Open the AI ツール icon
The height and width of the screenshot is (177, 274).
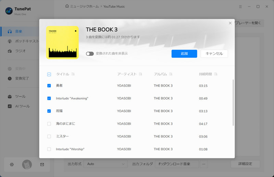(x=10, y=106)
